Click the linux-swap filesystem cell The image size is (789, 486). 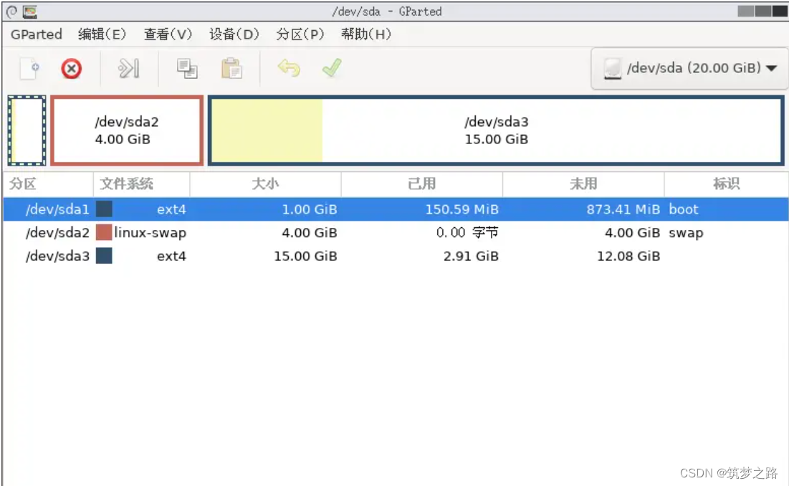click(150, 233)
